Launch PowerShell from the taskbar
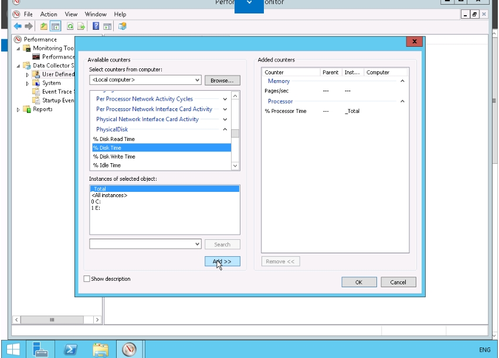This screenshot has width=499, height=358. (x=70, y=349)
